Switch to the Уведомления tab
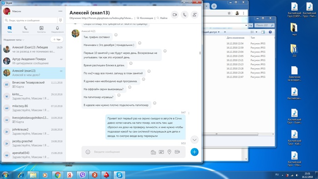The image size is (318, 179). pos(57,30)
